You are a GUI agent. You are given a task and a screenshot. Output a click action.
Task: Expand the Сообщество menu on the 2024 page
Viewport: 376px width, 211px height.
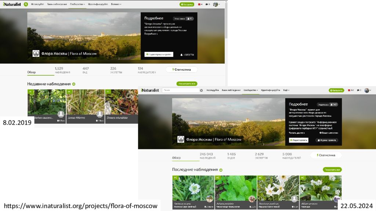pyautogui.click(x=251, y=90)
